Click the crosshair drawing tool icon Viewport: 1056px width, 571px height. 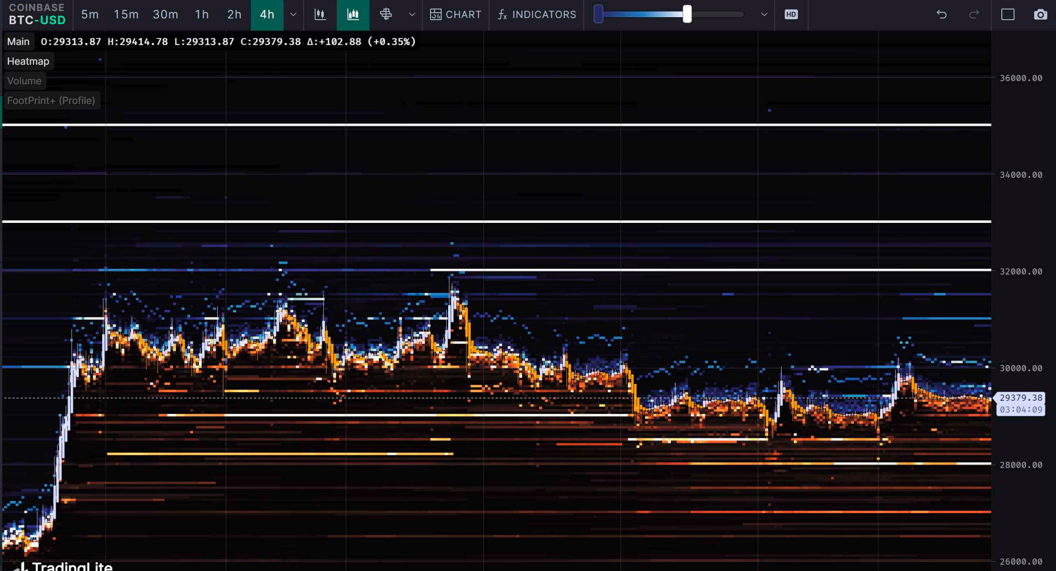coord(386,15)
